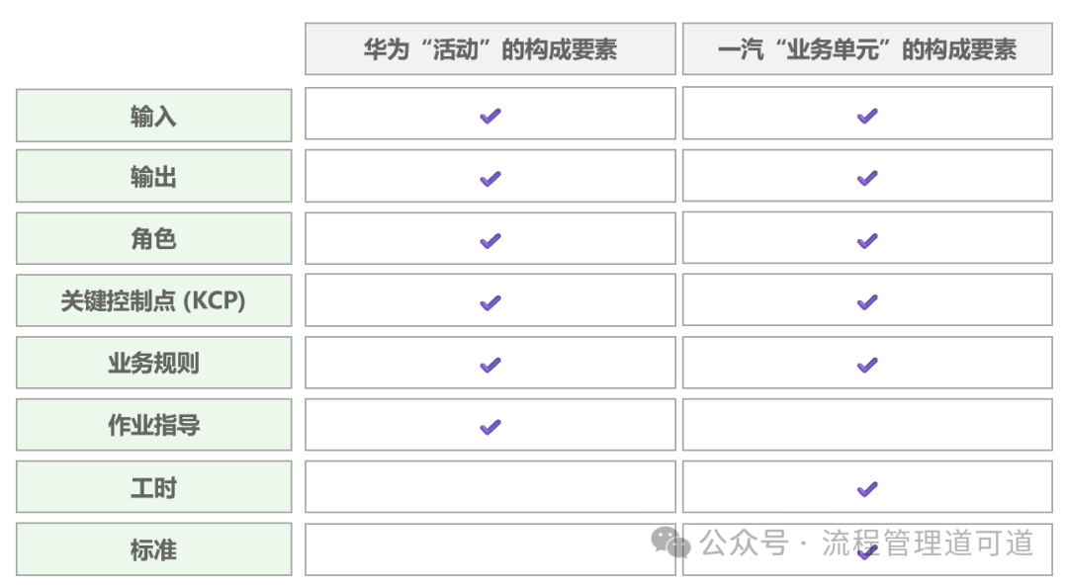Open the 公众号 · 流程管理道可道 watermark text
Image resolution: width=1068 pixels, height=586 pixels.
tap(866, 543)
